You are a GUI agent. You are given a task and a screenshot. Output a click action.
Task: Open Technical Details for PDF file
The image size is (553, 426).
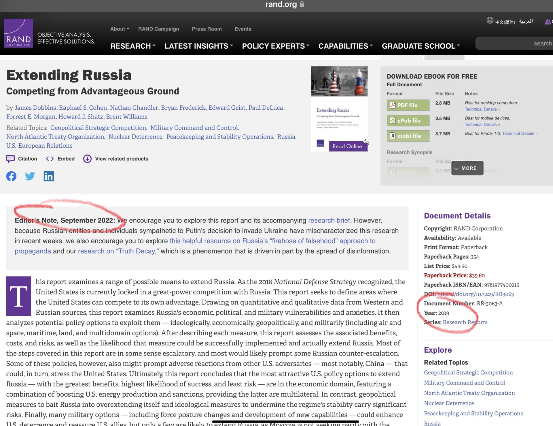point(482,109)
